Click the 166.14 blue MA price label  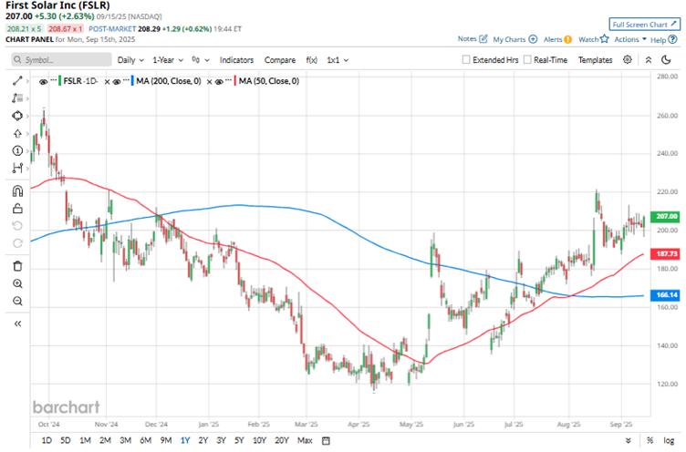(666, 295)
